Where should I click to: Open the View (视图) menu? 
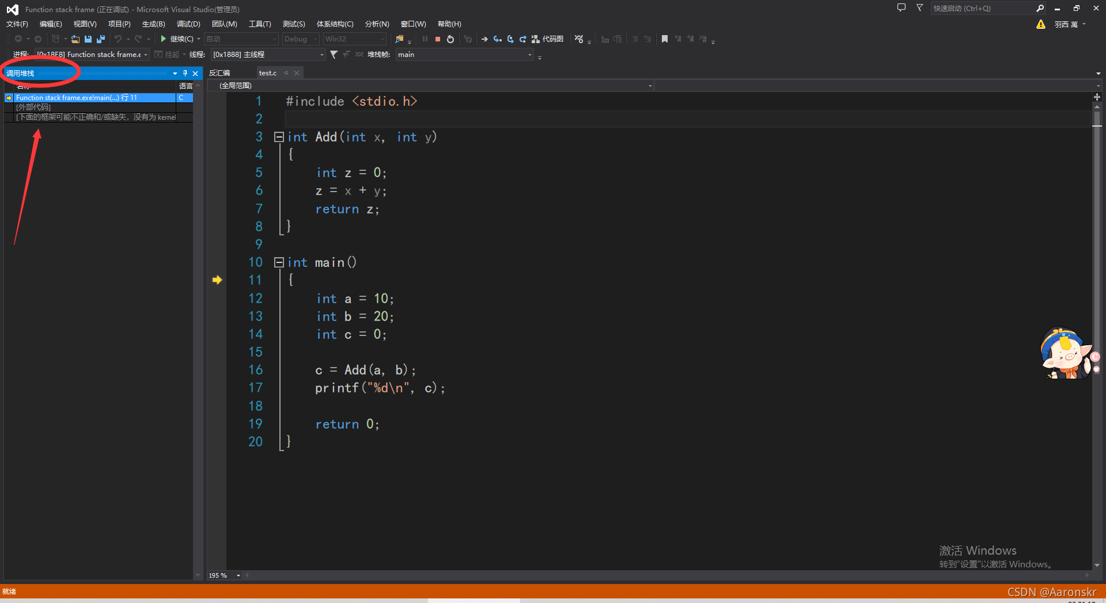85,24
